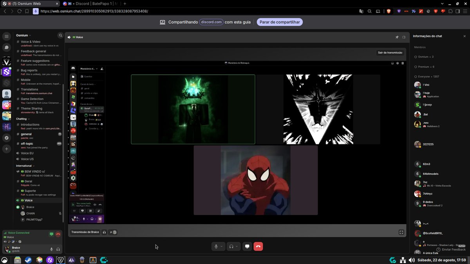
Task: Open the off-topic channel
Action: [39, 145]
